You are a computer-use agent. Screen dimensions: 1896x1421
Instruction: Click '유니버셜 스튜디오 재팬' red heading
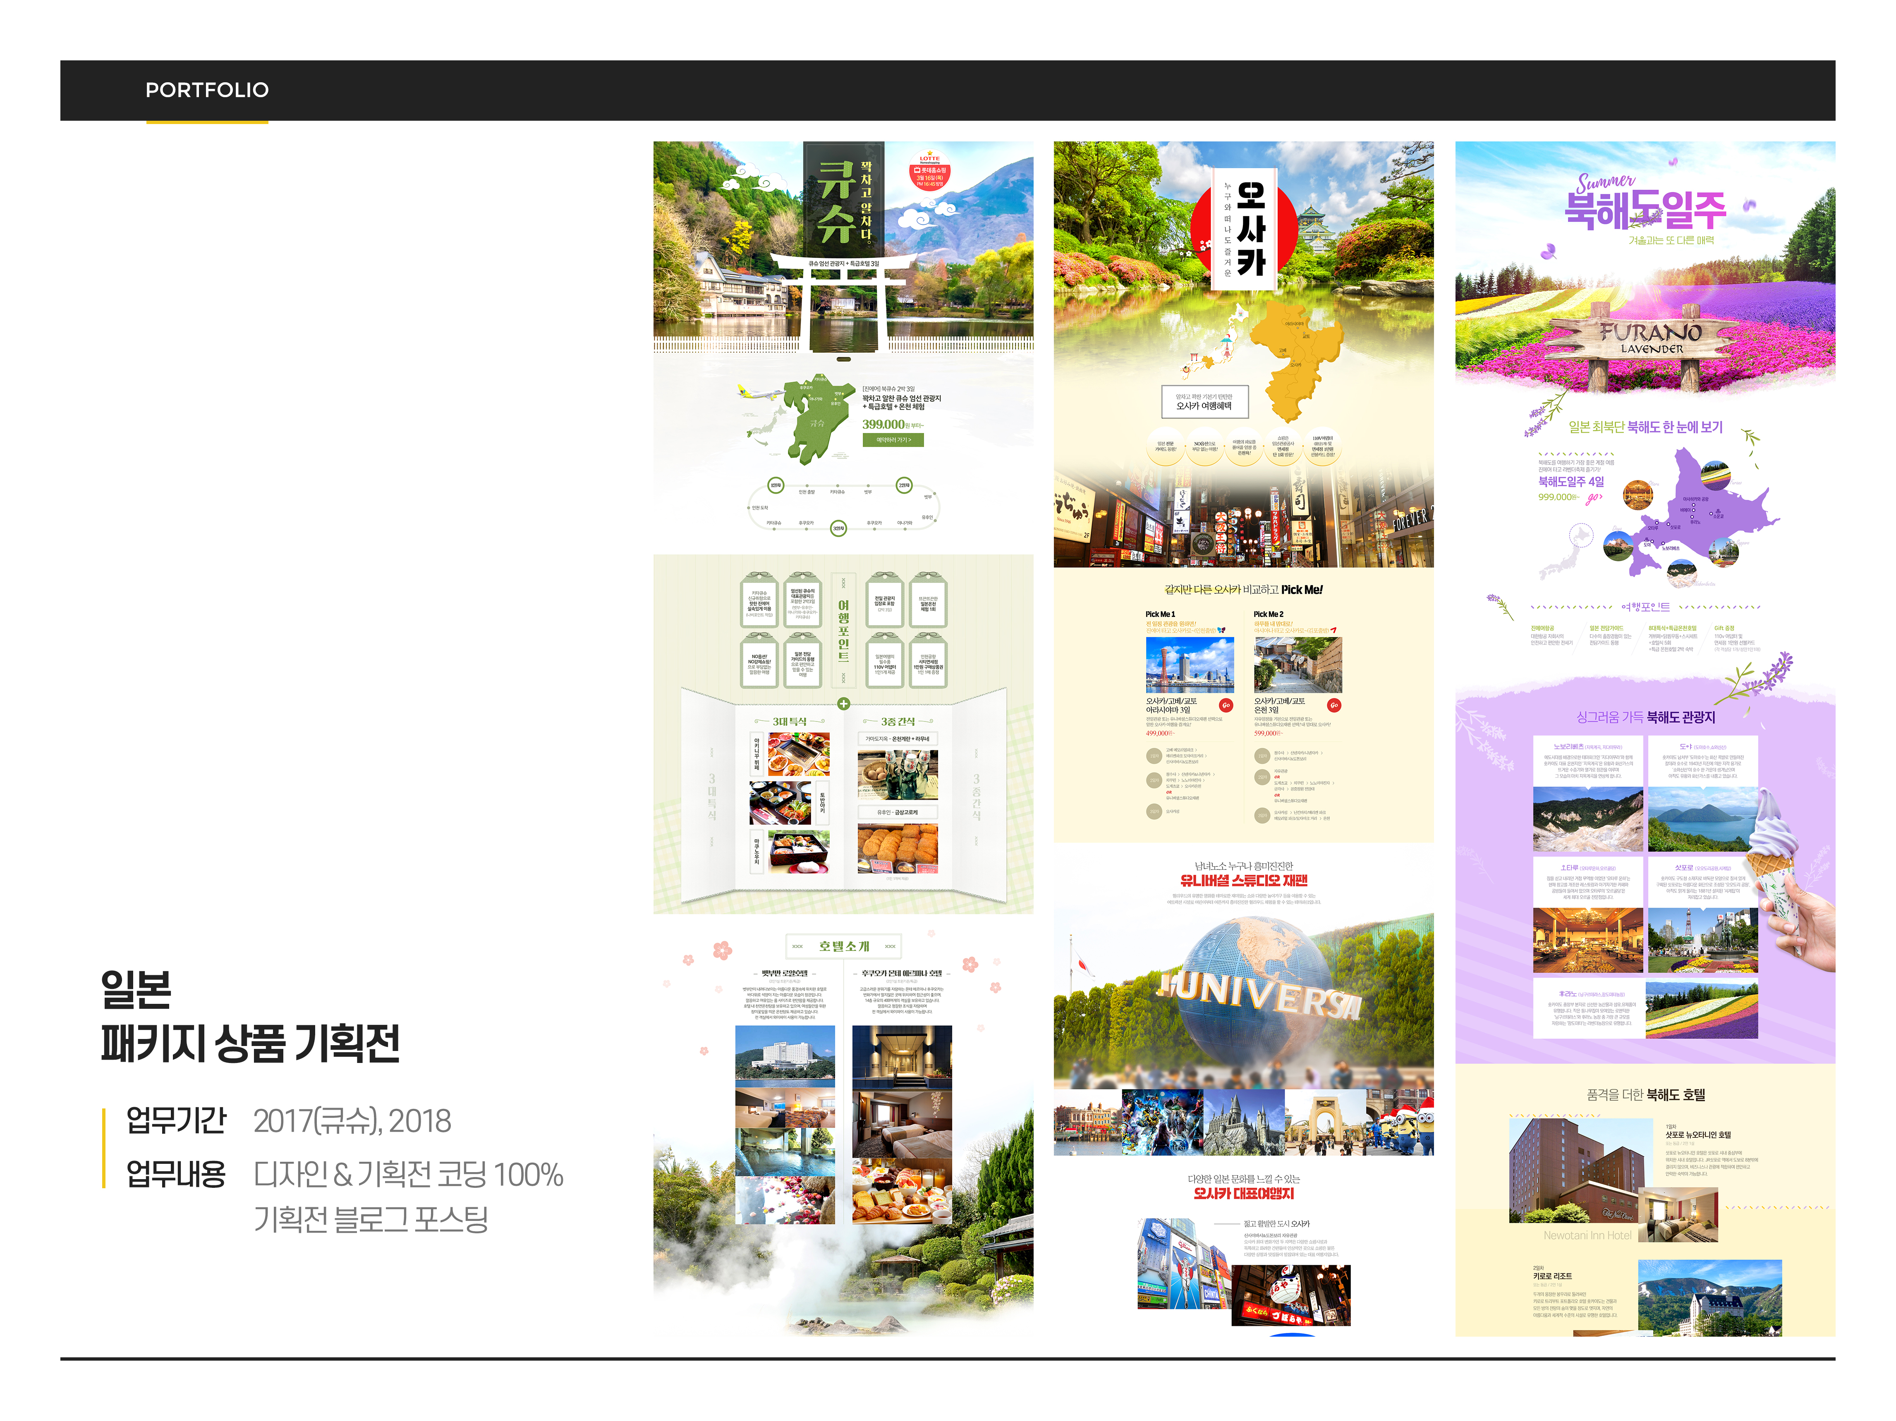(1244, 881)
